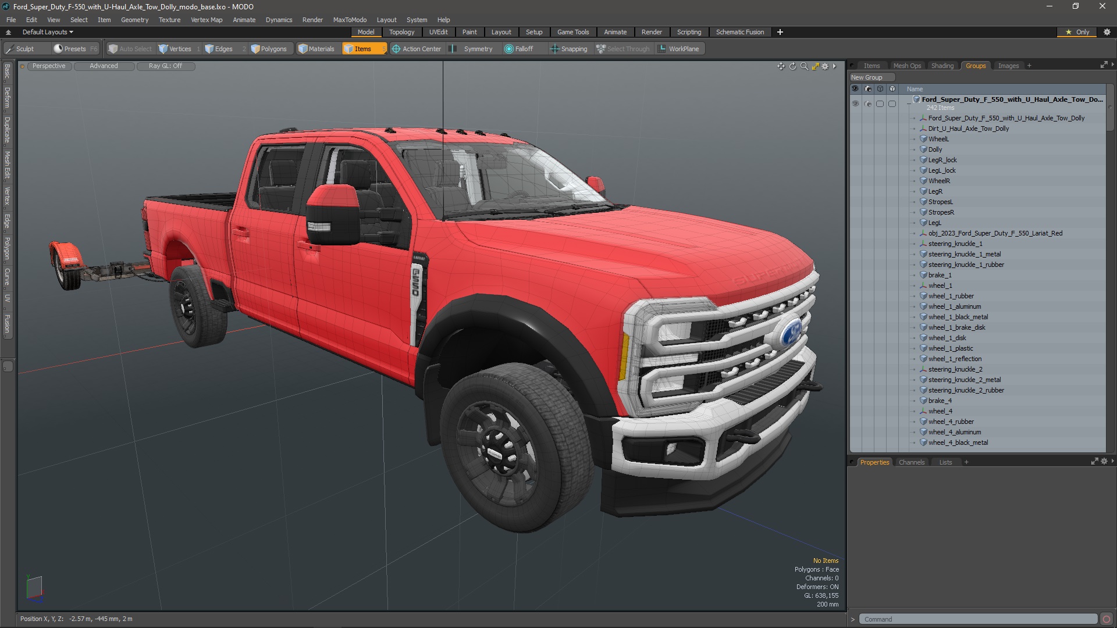Image resolution: width=1117 pixels, height=628 pixels.
Task: Select WheelL mesh item
Action: 938,139
